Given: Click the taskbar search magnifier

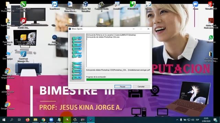Looking at the screenshot, I should [x=12, y=120].
